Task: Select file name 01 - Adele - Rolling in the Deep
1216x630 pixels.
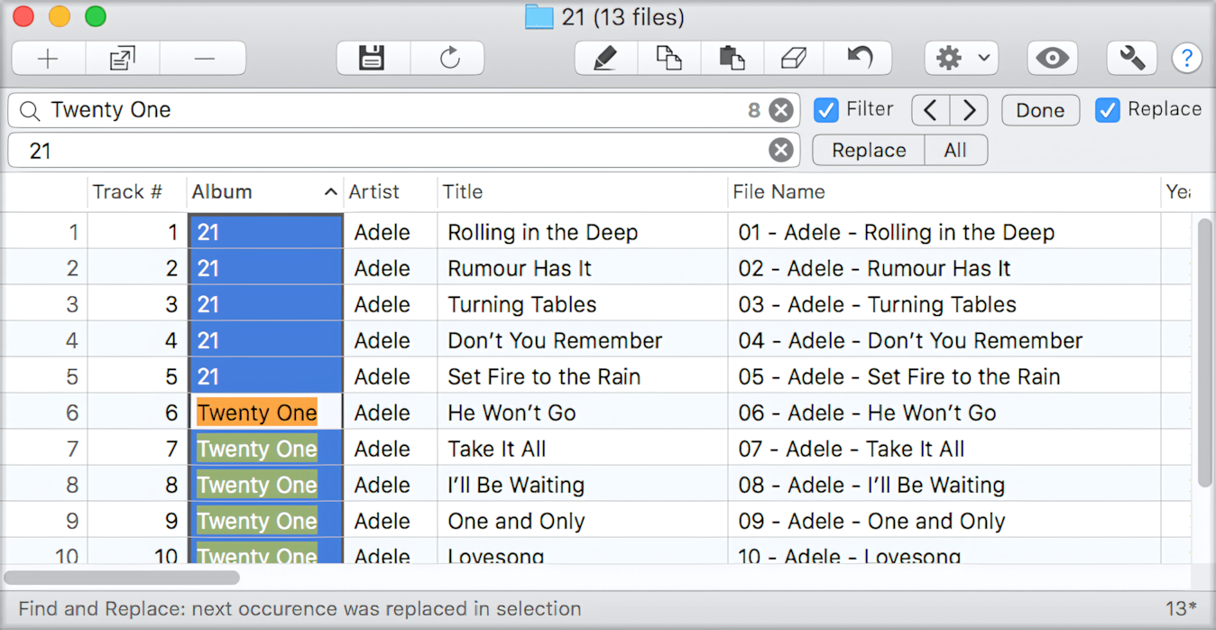Action: 897,232
